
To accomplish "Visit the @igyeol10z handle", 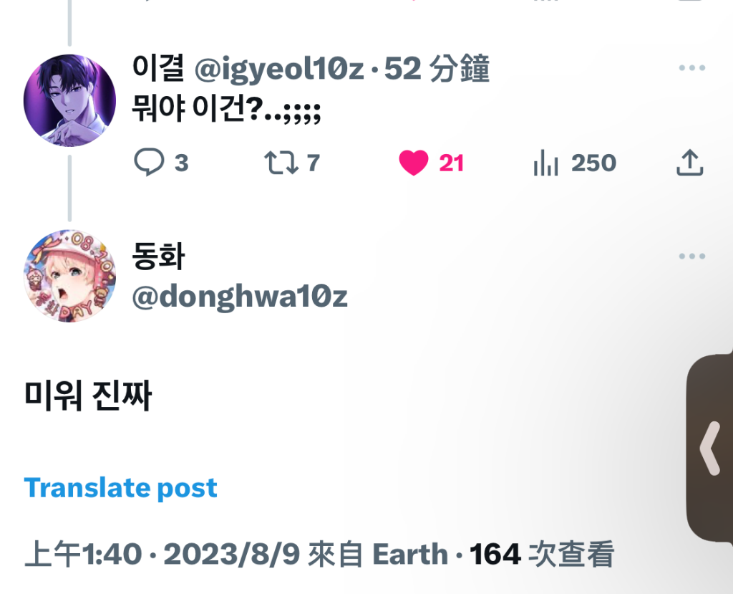I will [x=279, y=70].
